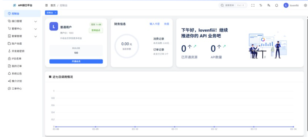Image resolution: width=308 pixels, height=137 pixels.
Task: Toggle fullscreen mode icon in header
Action: point(253,6)
